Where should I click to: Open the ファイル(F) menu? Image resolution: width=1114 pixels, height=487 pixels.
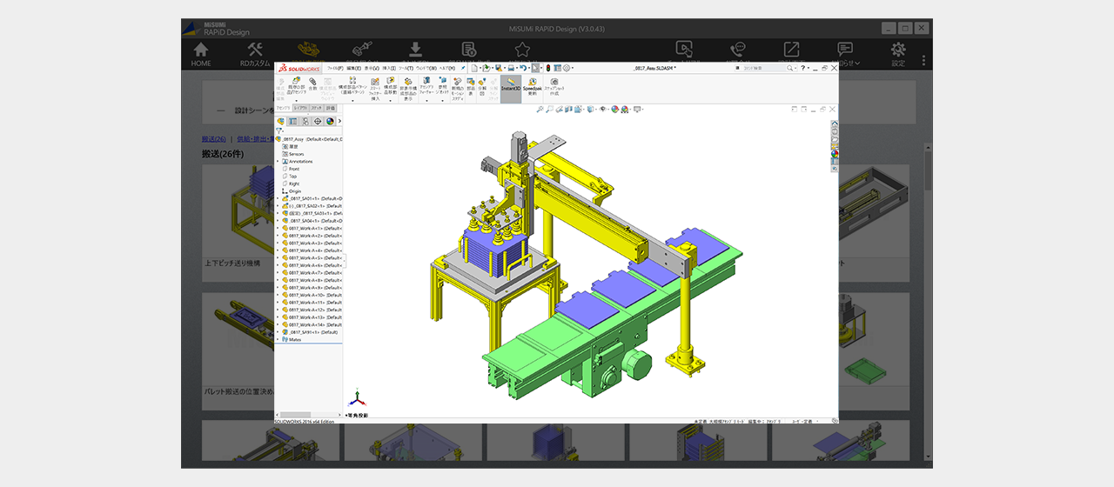click(335, 68)
